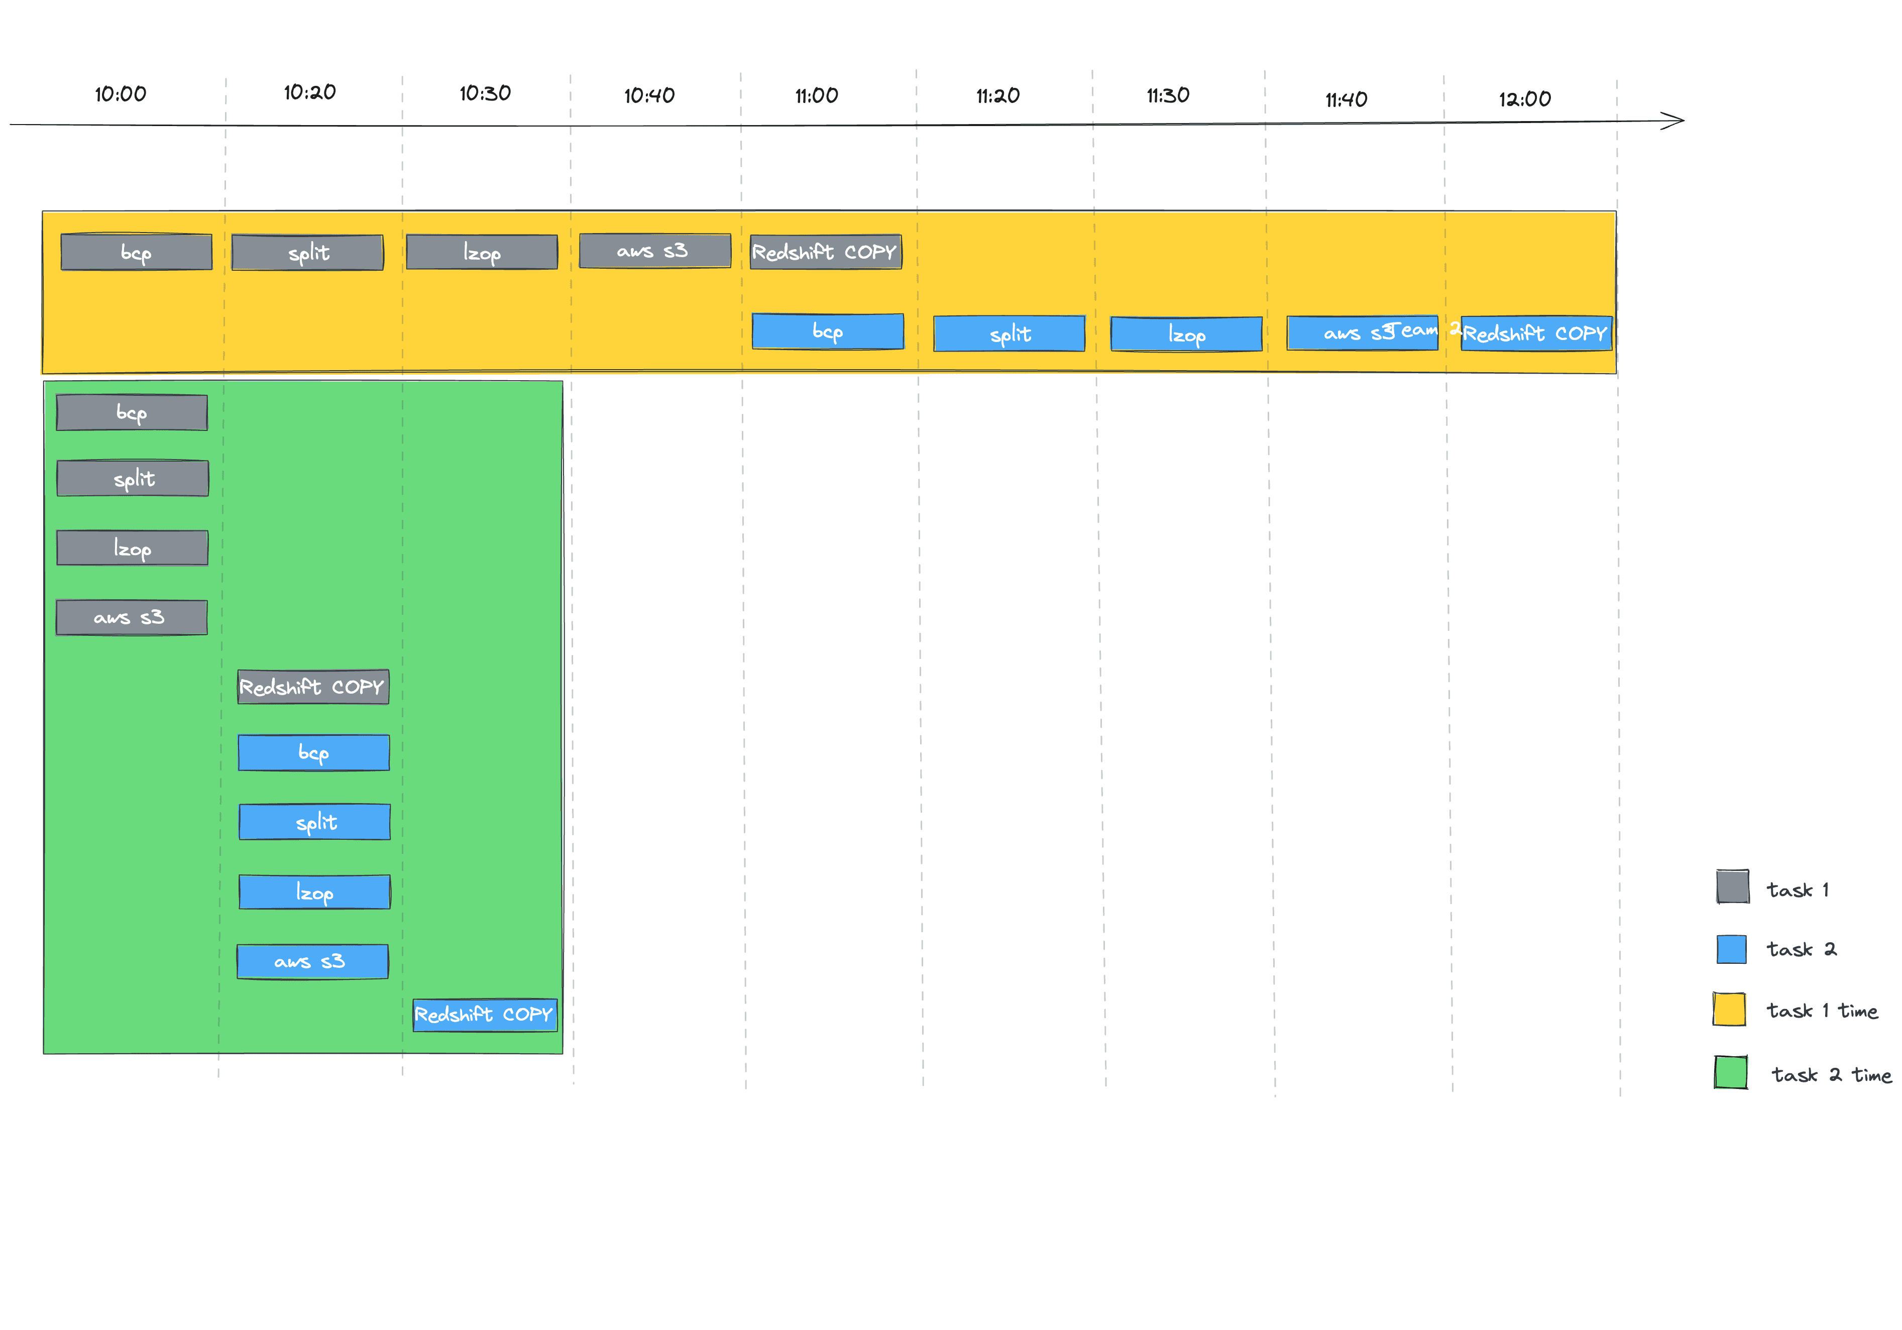This screenshot has height=1330, width=1902.
Task: Click the green task 2 time swatch
Action: point(1731,1072)
